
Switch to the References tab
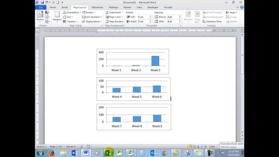point(97,7)
